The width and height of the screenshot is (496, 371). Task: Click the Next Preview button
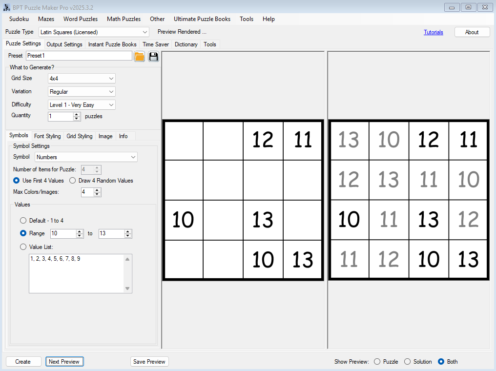[65, 362]
